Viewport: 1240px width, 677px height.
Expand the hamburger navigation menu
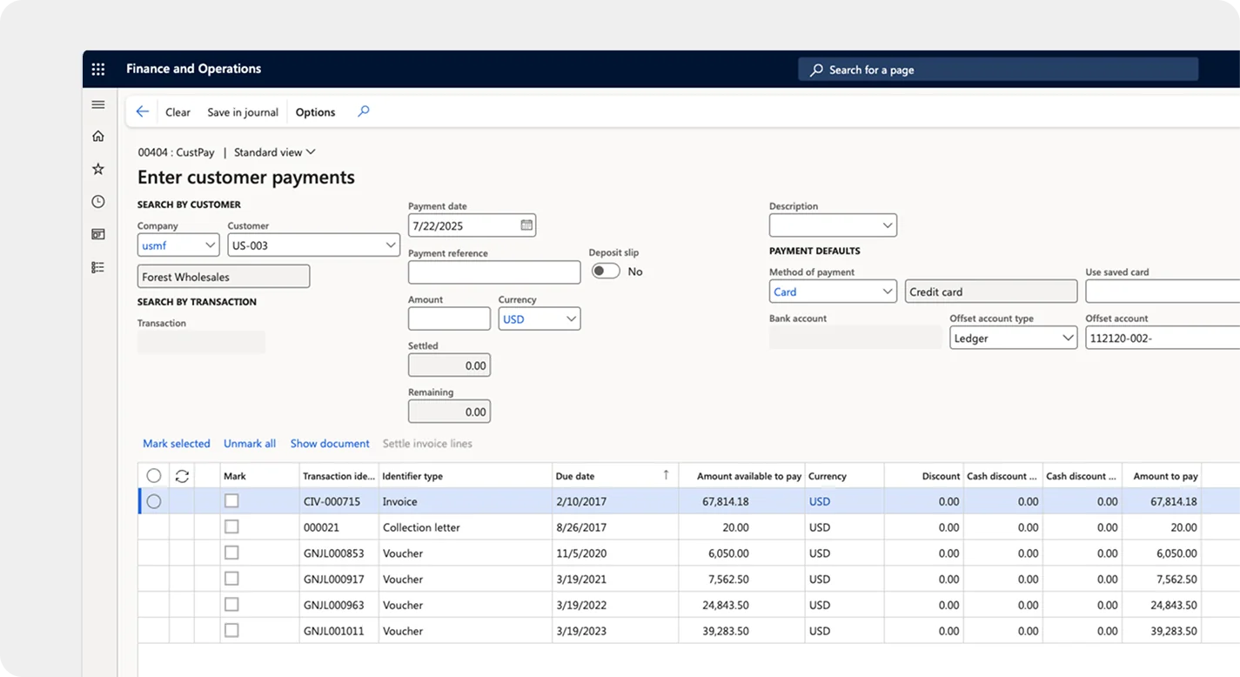[98, 104]
